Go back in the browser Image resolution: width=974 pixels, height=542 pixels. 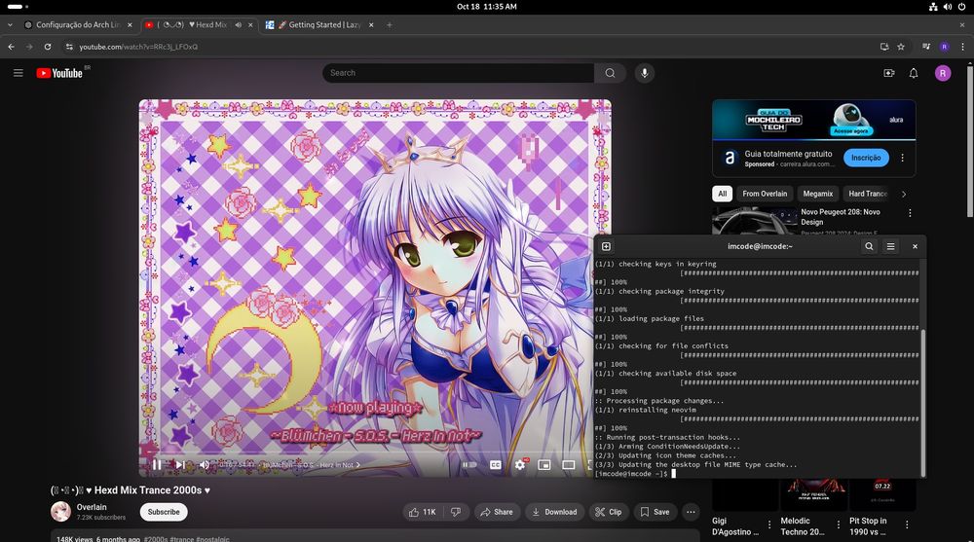pyautogui.click(x=11, y=47)
